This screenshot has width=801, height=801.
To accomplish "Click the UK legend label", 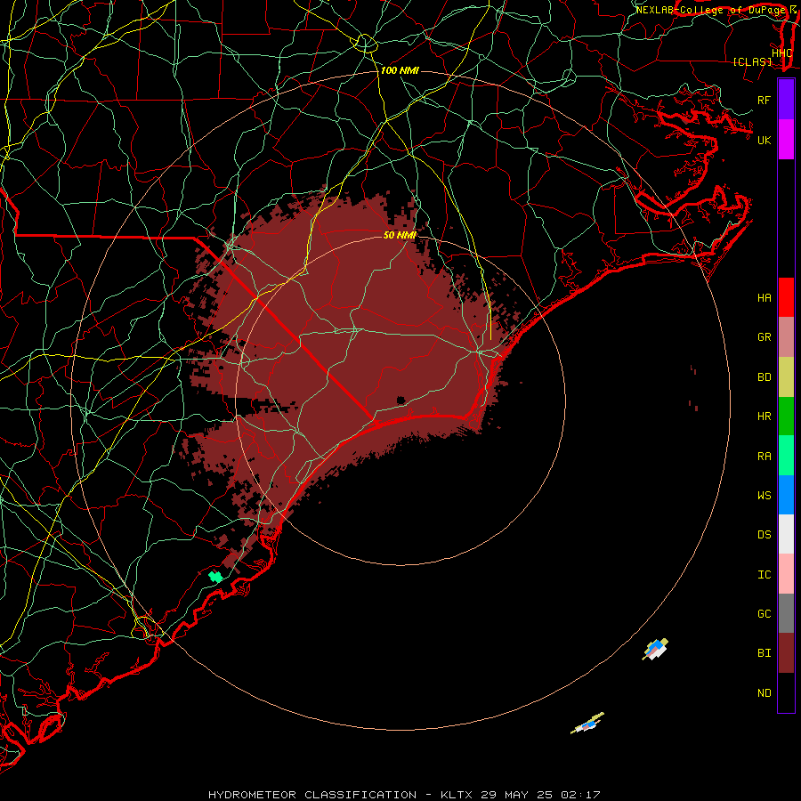I will (x=764, y=140).
